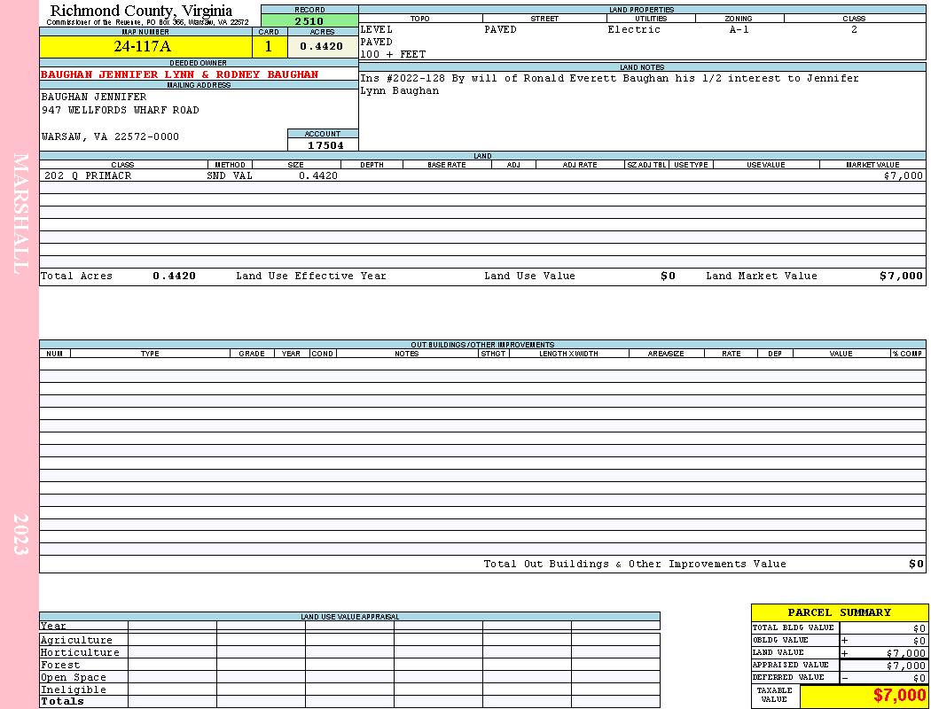Click the LAND USE VALUE APPRAISAL header
This screenshot has width=931, height=709.
349,617
